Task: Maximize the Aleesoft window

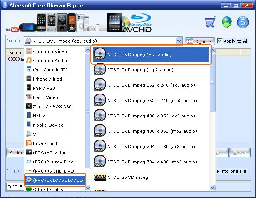Action: pos(236,5)
